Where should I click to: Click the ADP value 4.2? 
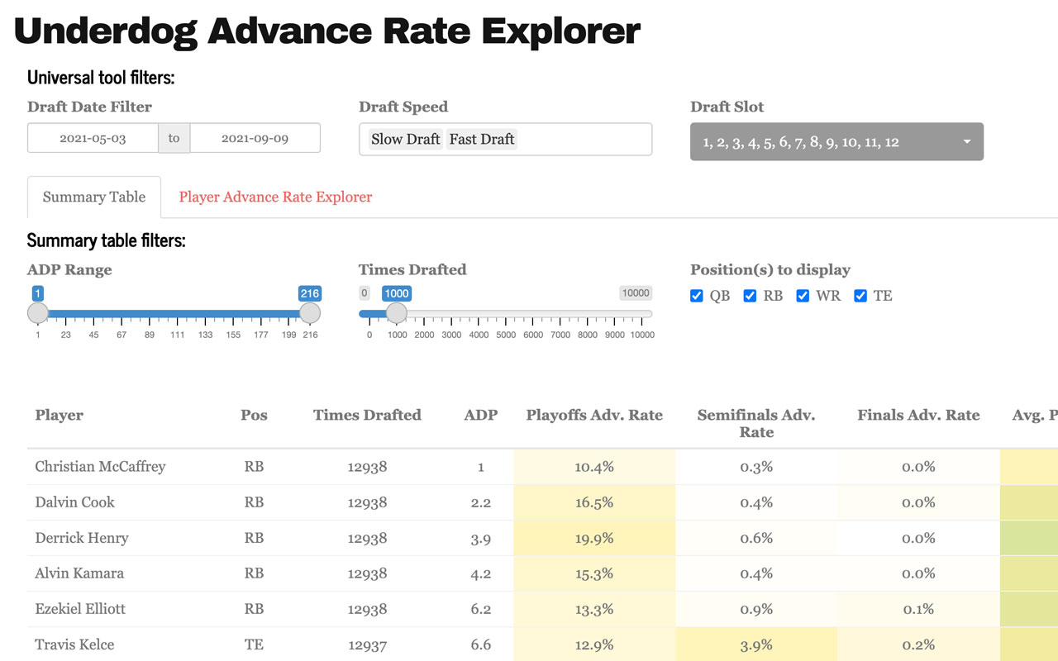(x=481, y=573)
